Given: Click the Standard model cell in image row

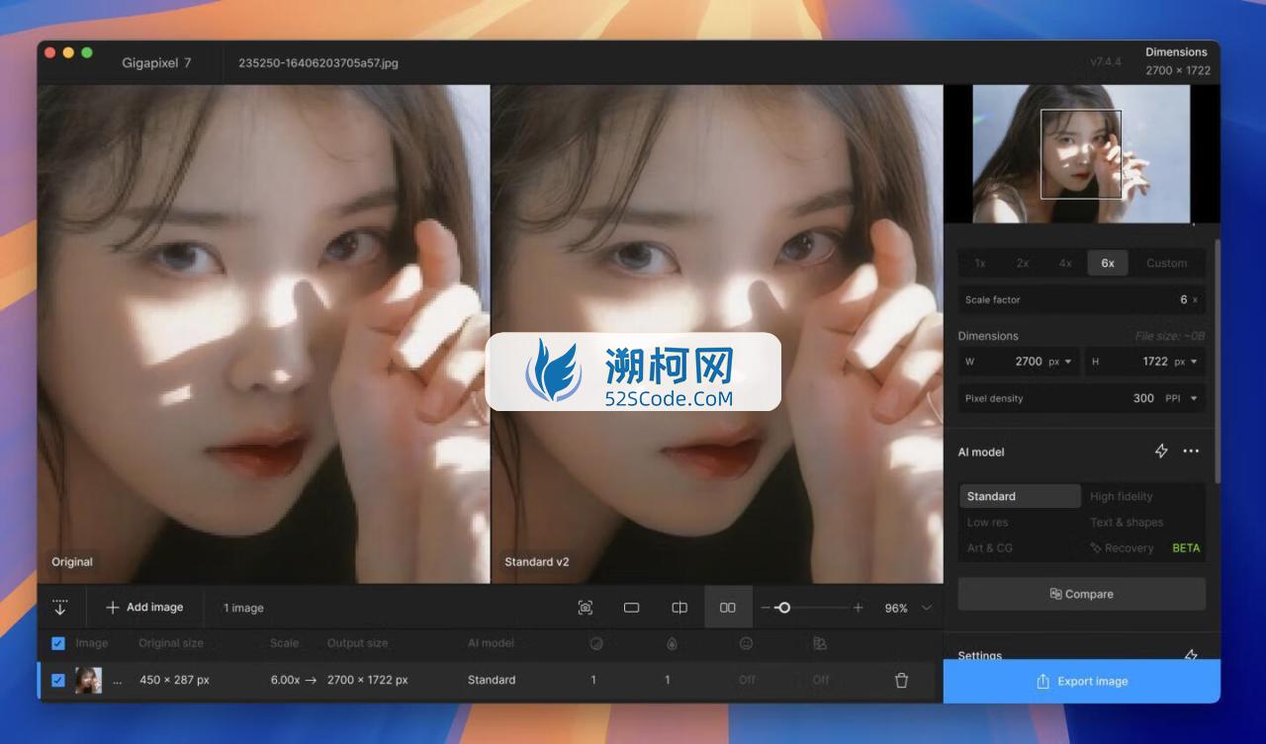Looking at the screenshot, I should 492,680.
